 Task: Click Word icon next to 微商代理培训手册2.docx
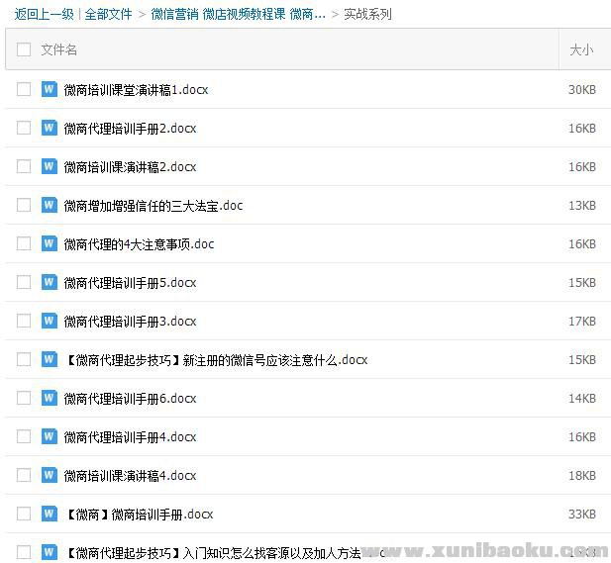pos(50,128)
